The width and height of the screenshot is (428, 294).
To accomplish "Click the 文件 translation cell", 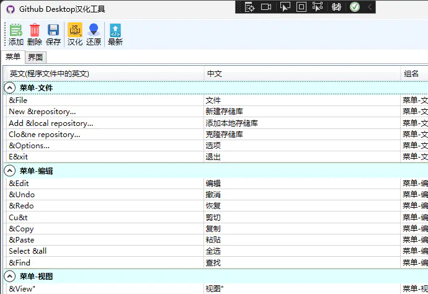I will coord(302,100).
